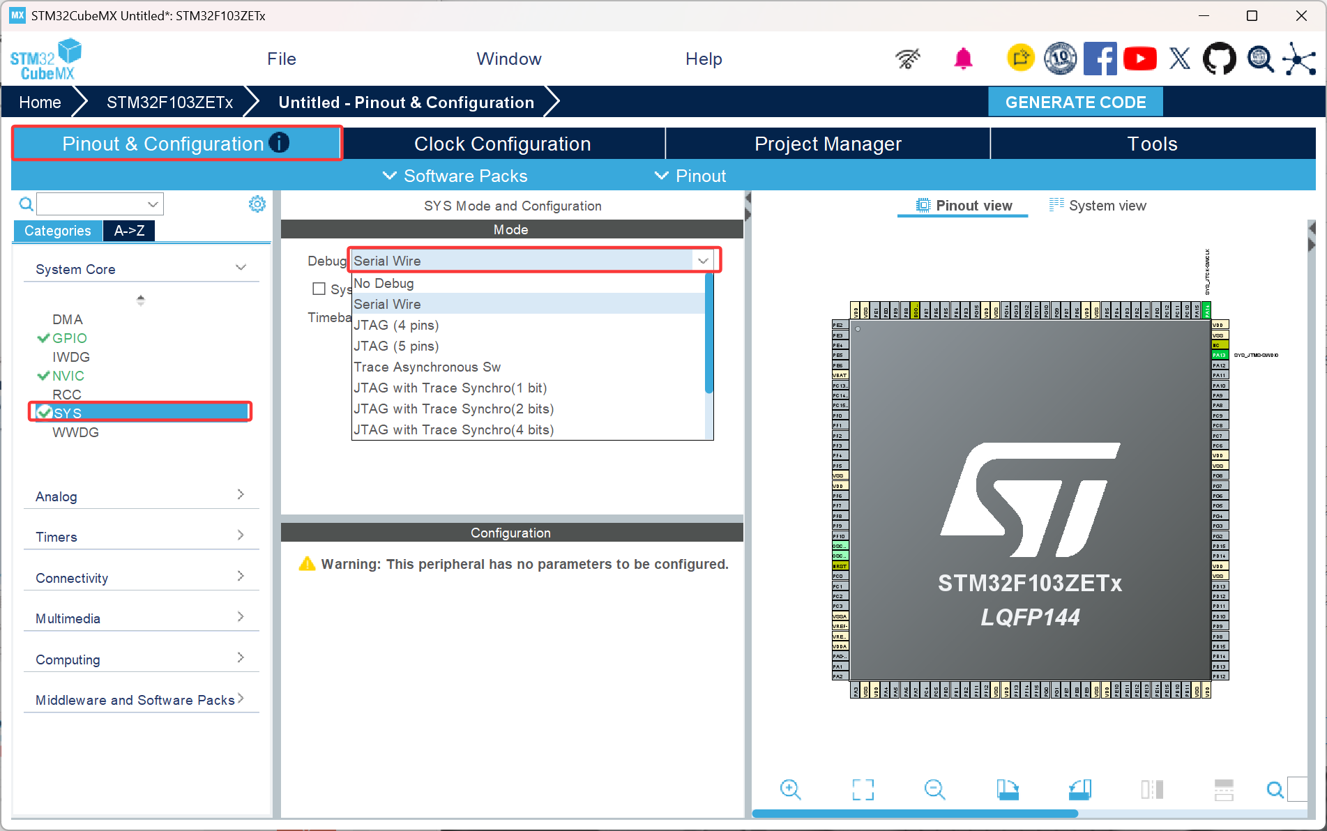
Task: Open the notifications bell icon
Action: [964, 59]
